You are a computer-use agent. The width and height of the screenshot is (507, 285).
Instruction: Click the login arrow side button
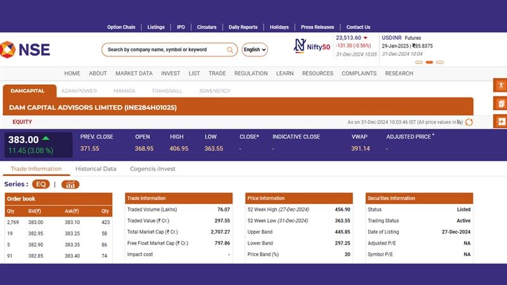point(500,122)
